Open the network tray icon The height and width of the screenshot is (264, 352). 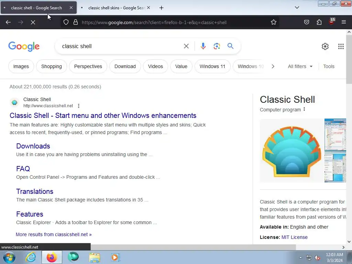pyautogui.click(x=309, y=258)
